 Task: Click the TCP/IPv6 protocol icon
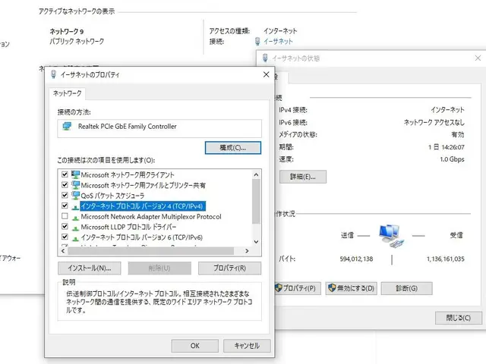[x=75, y=238]
